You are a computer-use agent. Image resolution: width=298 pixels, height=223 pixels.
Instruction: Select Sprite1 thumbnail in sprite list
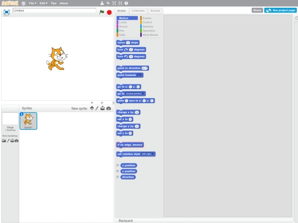pyautogui.click(x=28, y=121)
